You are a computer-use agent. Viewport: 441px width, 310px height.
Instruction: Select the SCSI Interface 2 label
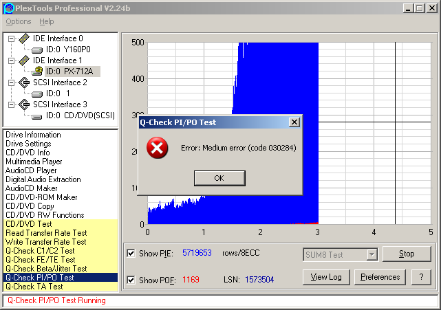click(60, 82)
